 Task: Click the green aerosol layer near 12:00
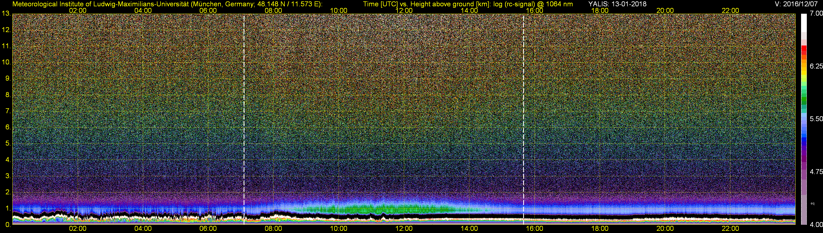(x=399, y=210)
